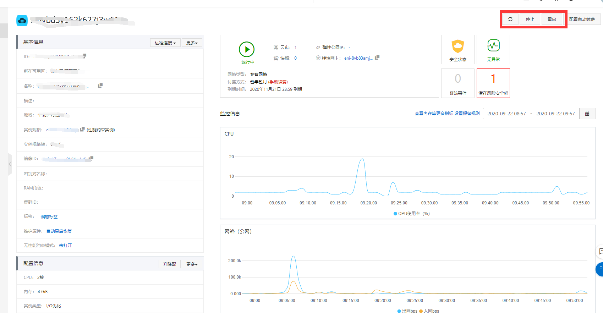Click the 弹性公网IP icon

point(318,47)
